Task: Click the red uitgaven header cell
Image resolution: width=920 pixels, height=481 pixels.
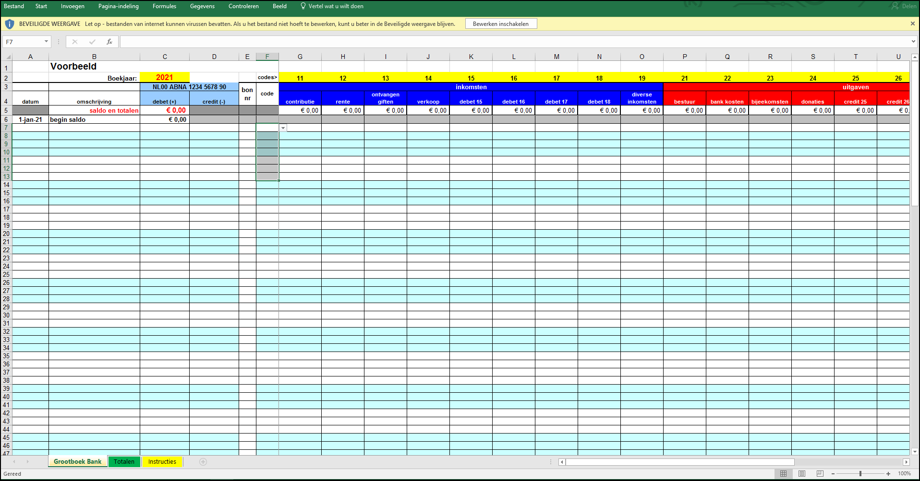Action: pyautogui.click(x=787, y=87)
